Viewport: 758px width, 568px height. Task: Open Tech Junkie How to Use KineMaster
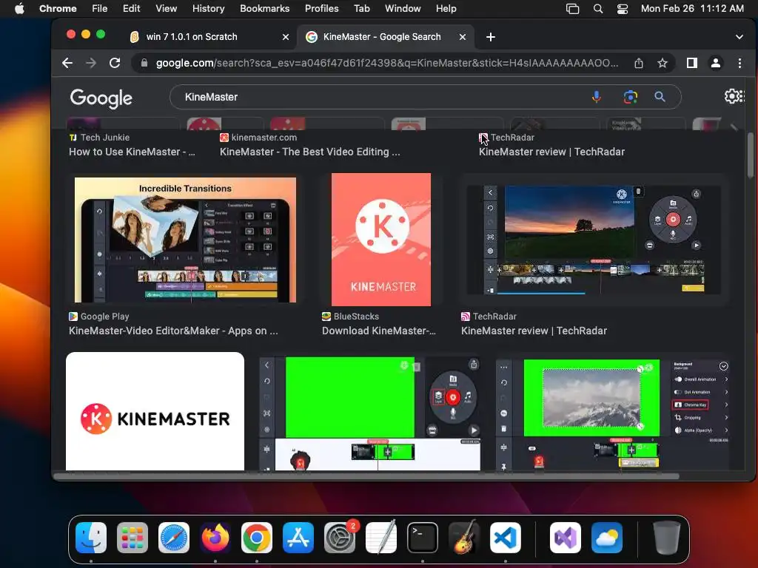(x=132, y=152)
